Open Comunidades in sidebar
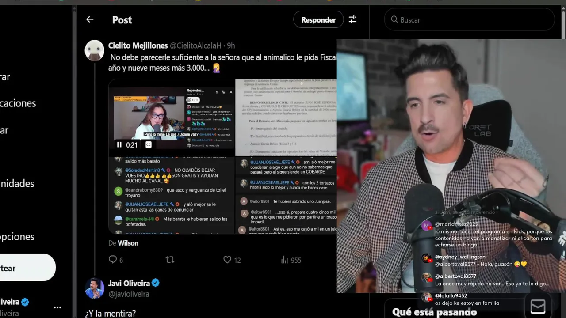This screenshot has height=318, width=566. [17, 183]
